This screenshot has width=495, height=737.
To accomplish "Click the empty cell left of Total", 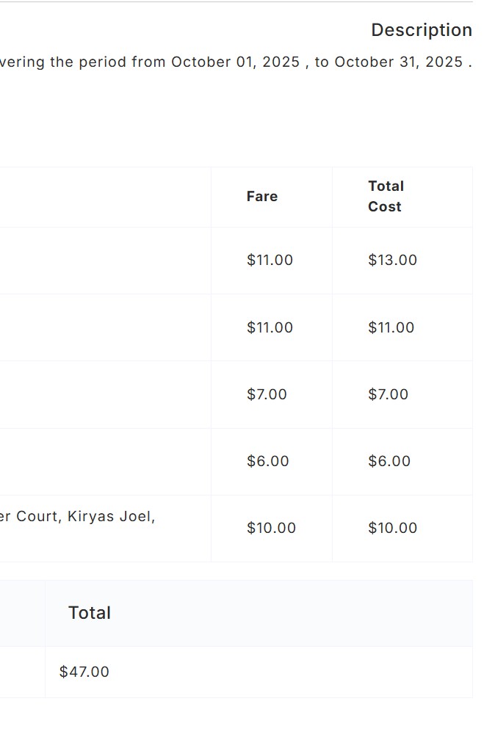I will coord(22,613).
